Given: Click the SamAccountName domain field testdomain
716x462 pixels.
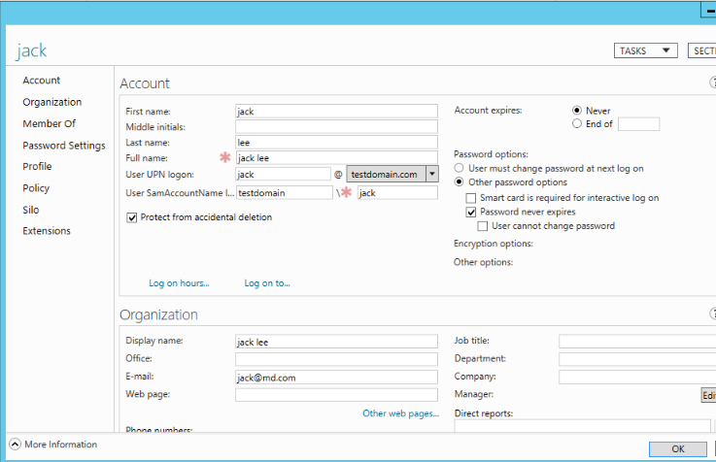Looking at the screenshot, I should tap(285, 192).
